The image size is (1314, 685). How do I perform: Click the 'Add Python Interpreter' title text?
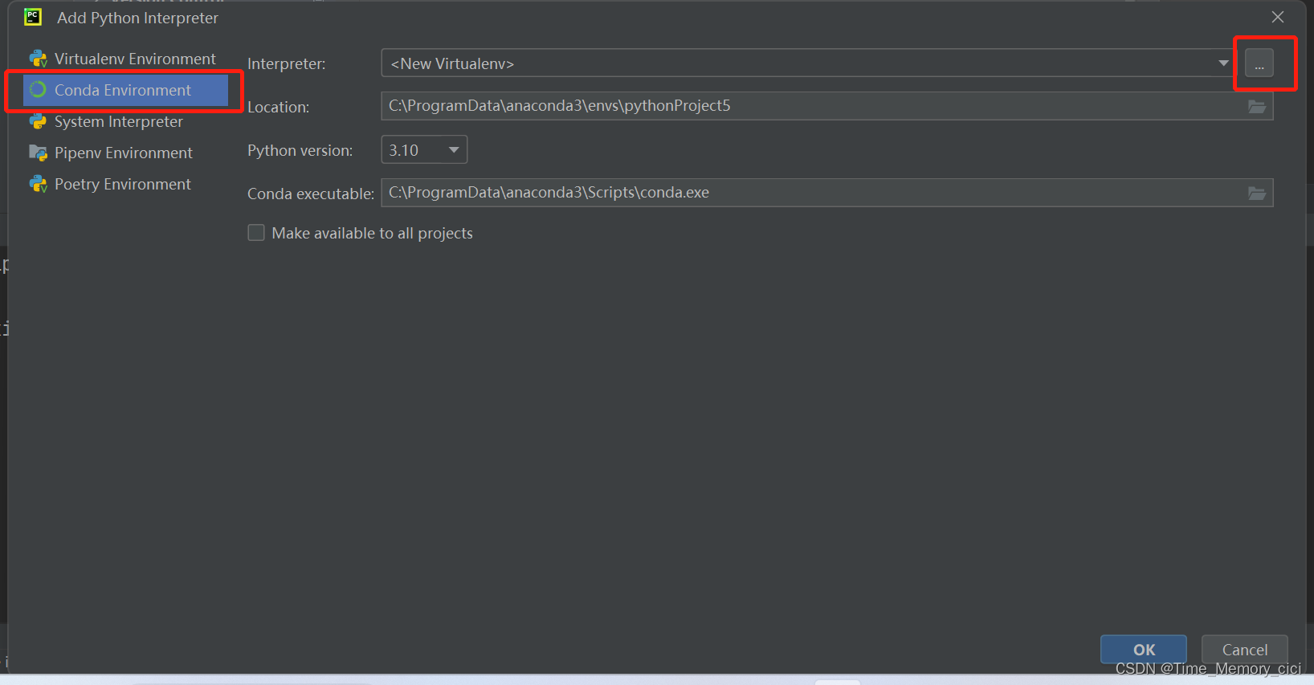click(x=137, y=18)
